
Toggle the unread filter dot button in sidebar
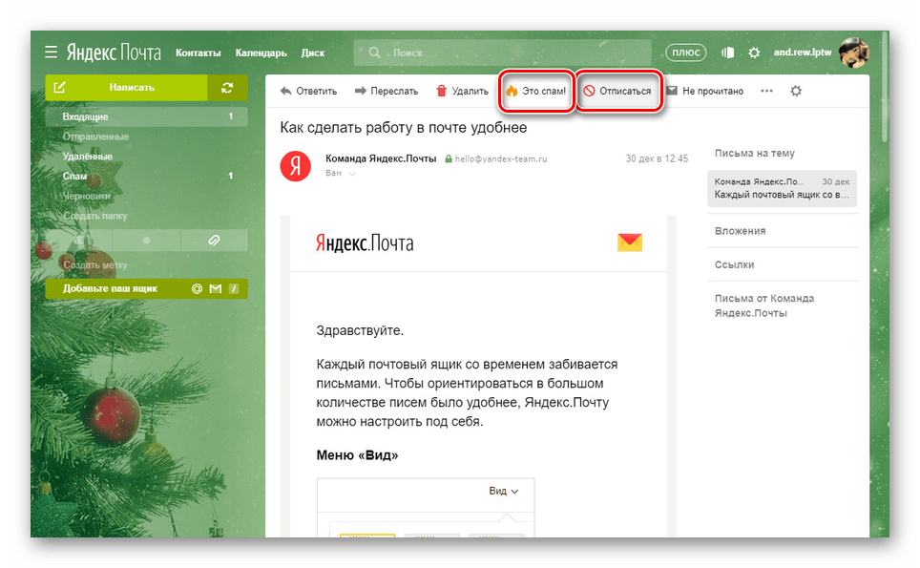coord(146,241)
